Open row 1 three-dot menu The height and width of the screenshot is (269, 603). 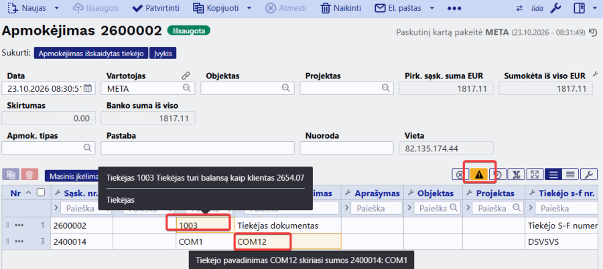point(19,226)
